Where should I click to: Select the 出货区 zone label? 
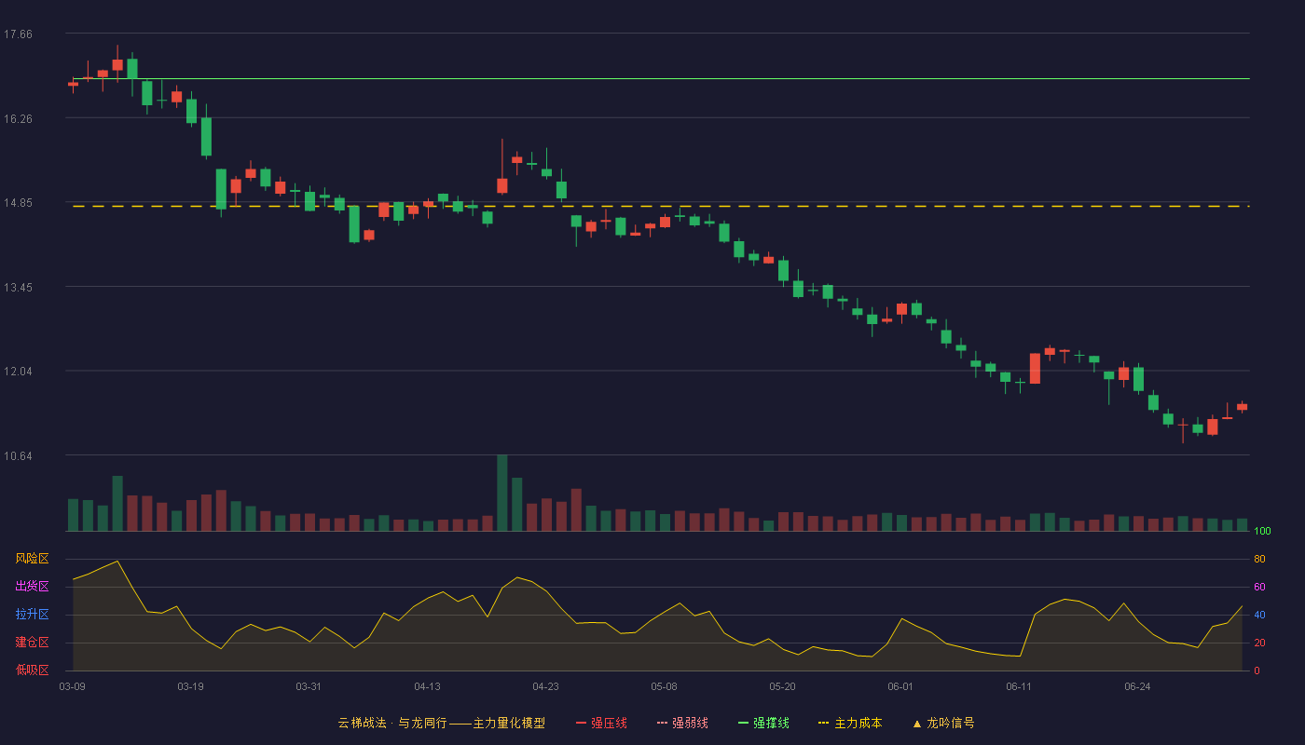32,587
